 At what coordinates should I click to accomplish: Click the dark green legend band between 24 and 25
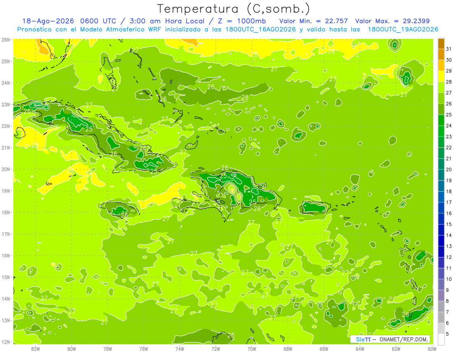tap(441, 120)
